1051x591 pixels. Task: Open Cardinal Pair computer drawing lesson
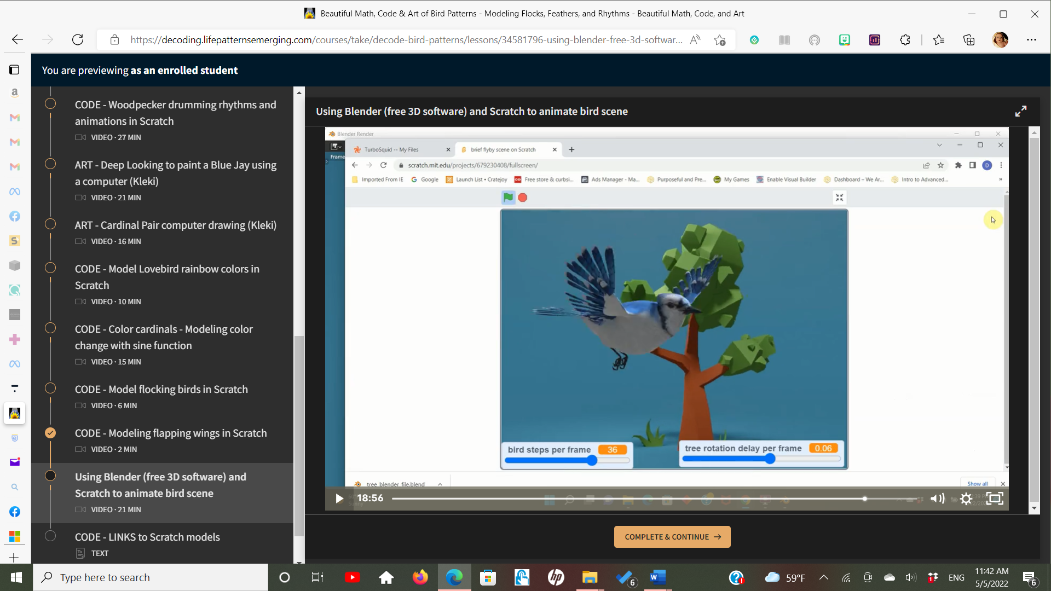175,225
